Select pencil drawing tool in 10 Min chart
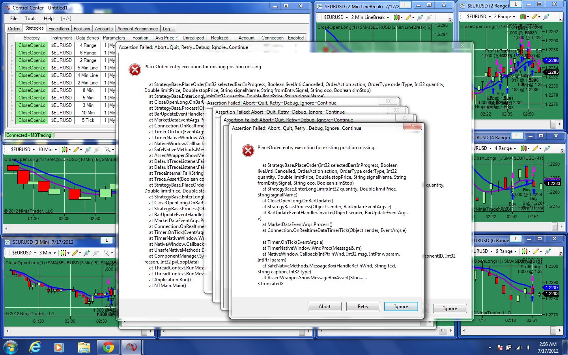 [77, 149]
